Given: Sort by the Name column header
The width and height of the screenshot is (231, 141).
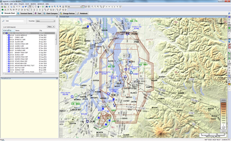Looking at the screenshot, I should [27, 30].
